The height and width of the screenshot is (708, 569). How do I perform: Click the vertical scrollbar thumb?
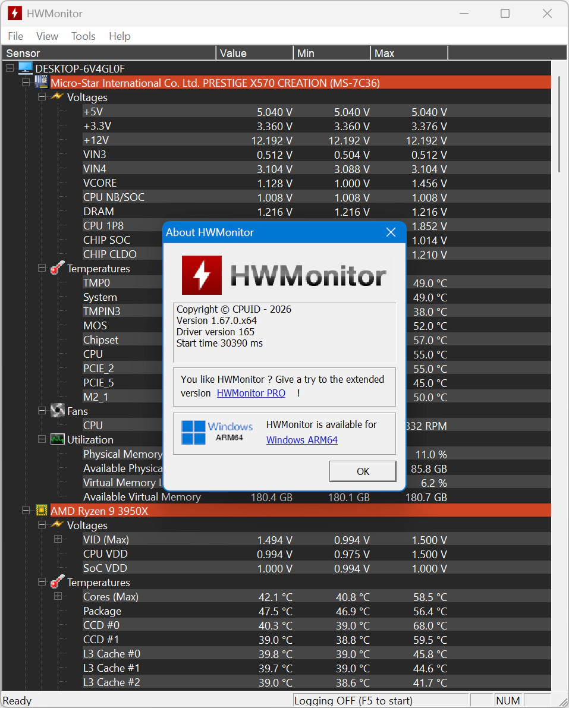pos(559,124)
